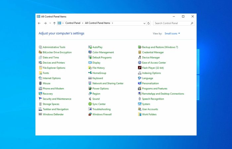Open the Phone and Modem icon
Viewport: 232px width, 149px height.
pyautogui.click(x=40, y=88)
